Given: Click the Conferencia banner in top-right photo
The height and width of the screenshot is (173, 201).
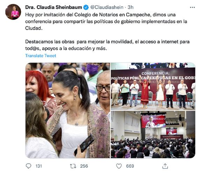Looking at the screenshot, I should pyautogui.click(x=153, y=75).
